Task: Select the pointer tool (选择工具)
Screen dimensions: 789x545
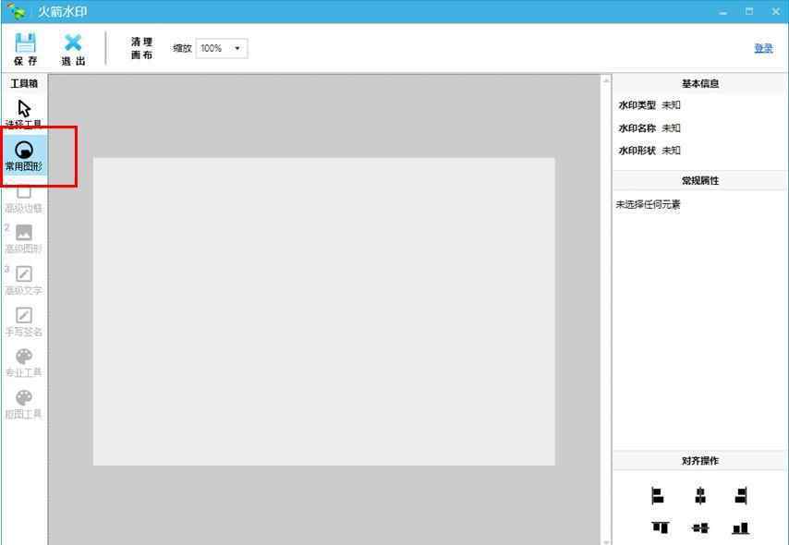Action: [24, 110]
